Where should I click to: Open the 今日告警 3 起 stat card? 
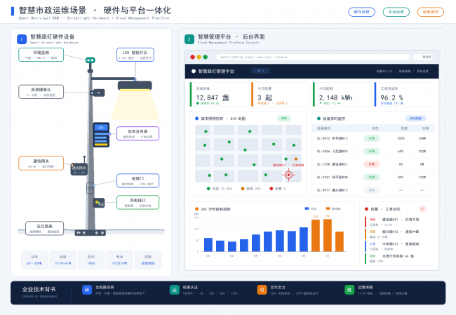coord(281,95)
